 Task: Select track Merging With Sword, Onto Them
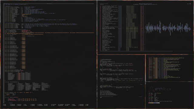coord(108,28)
